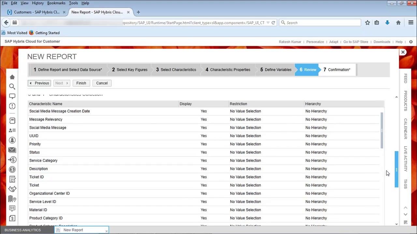Go to step 1 Define Report and Select Data Source
This screenshot has height=234, width=417.
pos(68,70)
